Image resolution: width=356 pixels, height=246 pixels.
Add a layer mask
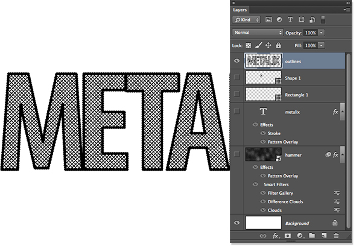(x=288, y=236)
